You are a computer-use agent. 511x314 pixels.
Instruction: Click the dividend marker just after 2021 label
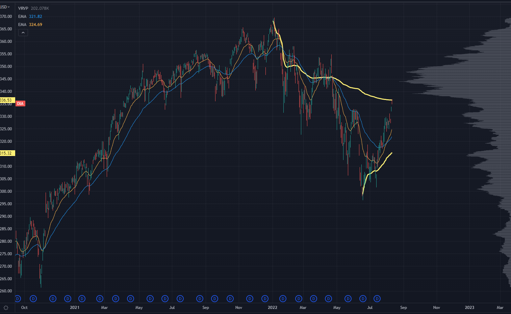coord(82,299)
